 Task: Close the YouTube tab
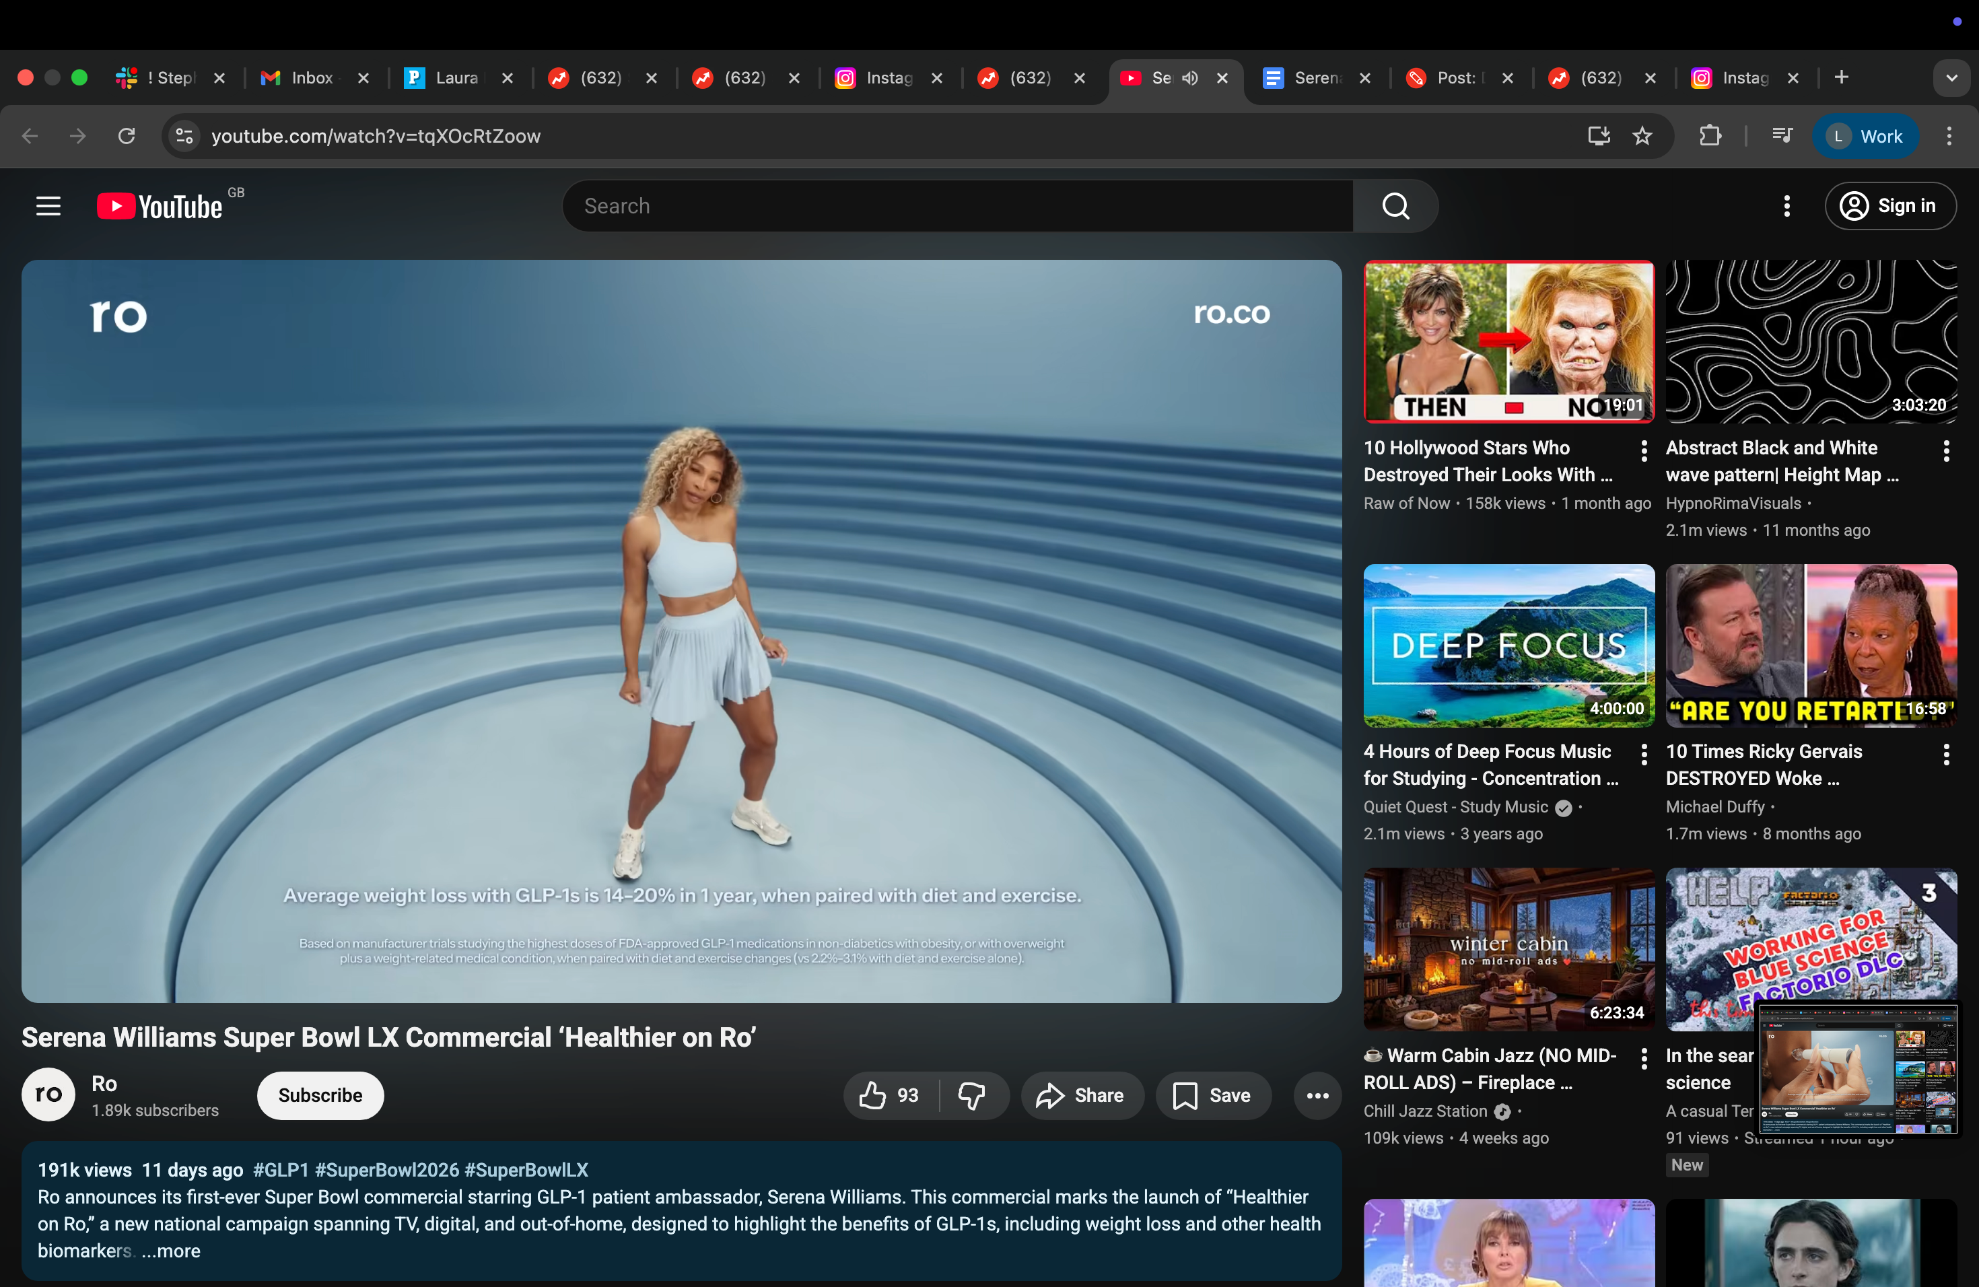tap(1222, 77)
